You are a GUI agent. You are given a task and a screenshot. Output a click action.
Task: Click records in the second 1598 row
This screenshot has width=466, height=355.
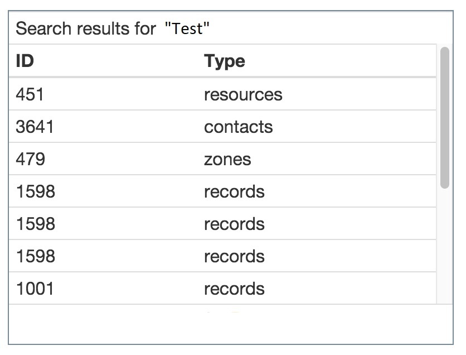[x=234, y=224]
